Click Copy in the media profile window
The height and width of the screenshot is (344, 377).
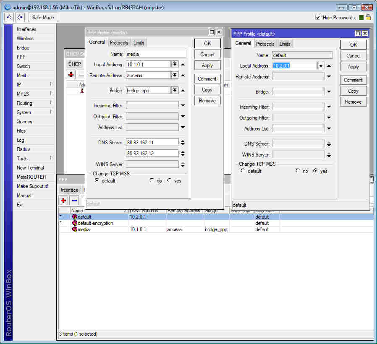207,90
